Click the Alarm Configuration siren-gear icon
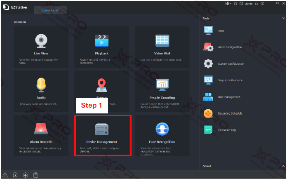 coord(208,47)
